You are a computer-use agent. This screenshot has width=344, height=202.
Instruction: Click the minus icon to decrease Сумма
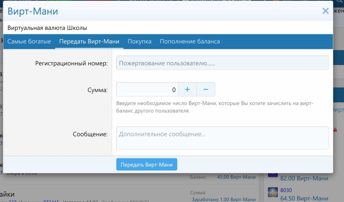click(x=206, y=89)
